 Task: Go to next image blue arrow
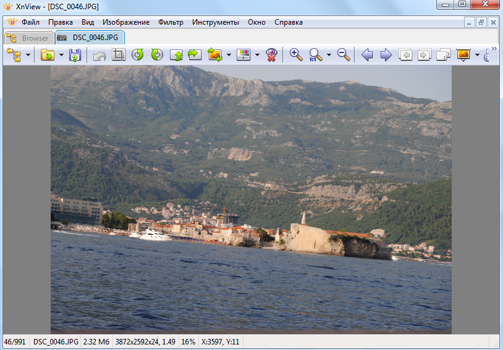coord(386,55)
